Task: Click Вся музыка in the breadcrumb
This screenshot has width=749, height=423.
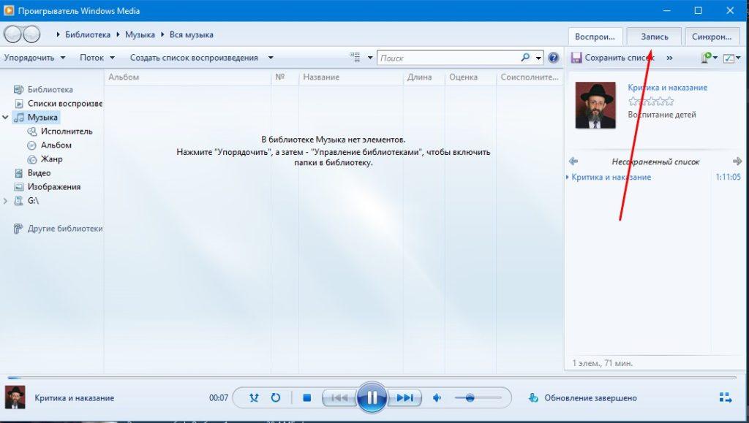Action: click(191, 34)
